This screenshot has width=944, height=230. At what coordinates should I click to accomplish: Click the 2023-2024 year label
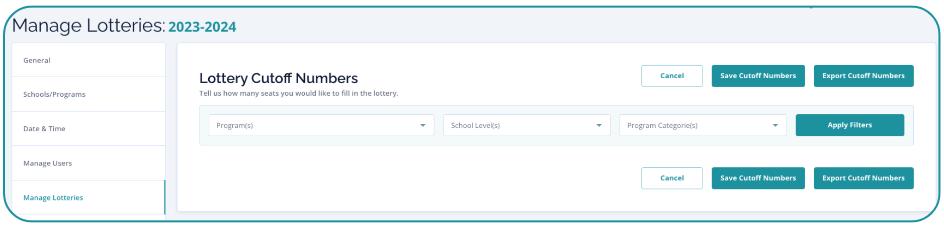click(x=202, y=27)
